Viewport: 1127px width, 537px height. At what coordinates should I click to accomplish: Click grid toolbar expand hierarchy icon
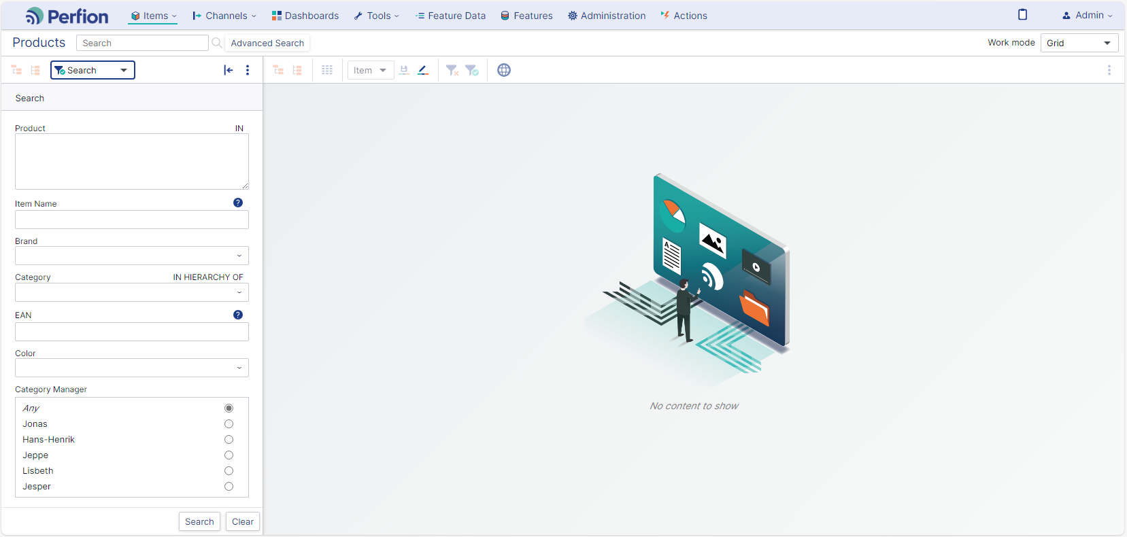[278, 70]
